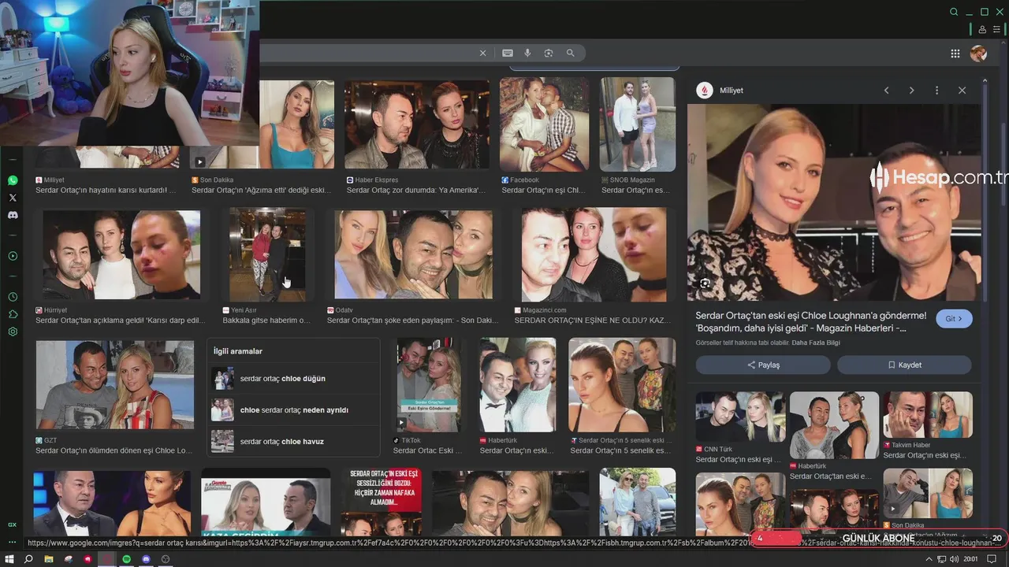Open History clock icon in sidebar

click(13, 297)
